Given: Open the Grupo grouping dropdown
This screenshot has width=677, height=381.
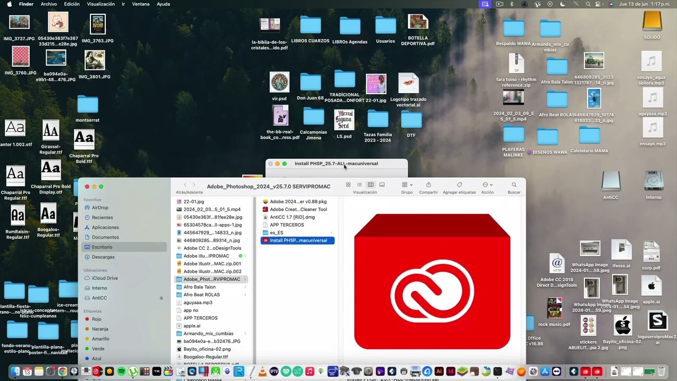Looking at the screenshot, I should tap(407, 185).
